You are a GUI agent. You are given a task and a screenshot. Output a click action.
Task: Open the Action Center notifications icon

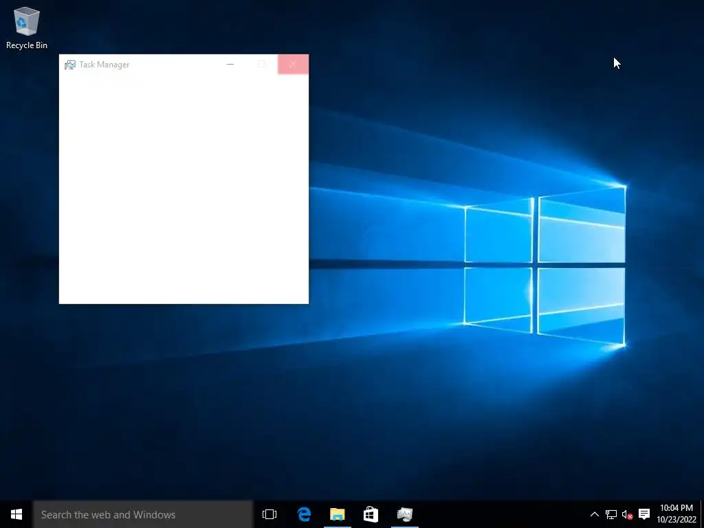(x=643, y=514)
